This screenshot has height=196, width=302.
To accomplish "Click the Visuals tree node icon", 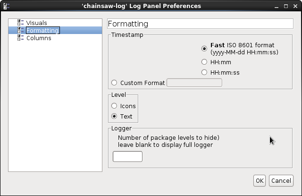I will (x=20, y=23).
